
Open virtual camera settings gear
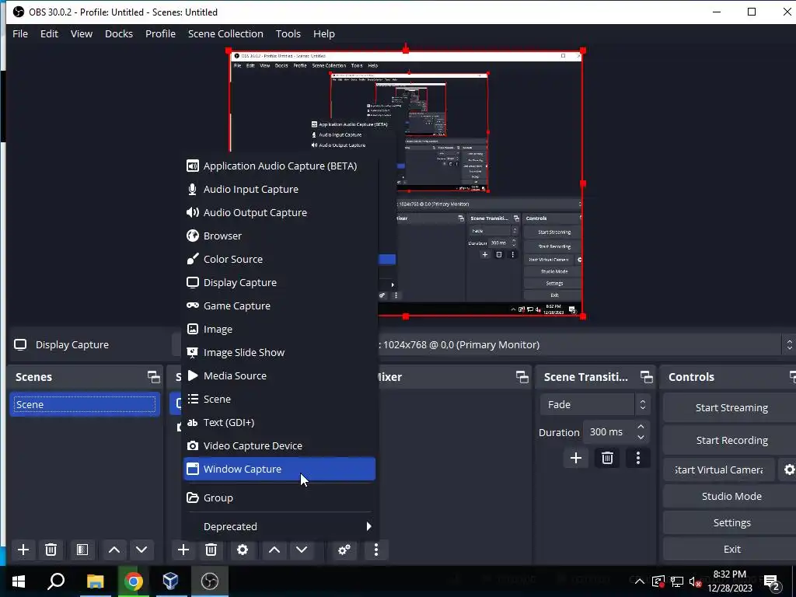click(x=788, y=470)
